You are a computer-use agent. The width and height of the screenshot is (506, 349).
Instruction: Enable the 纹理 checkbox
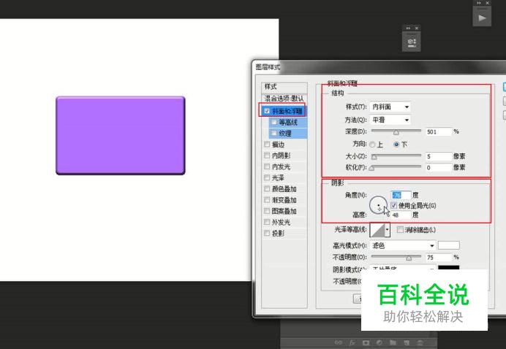pyautogui.click(x=273, y=133)
